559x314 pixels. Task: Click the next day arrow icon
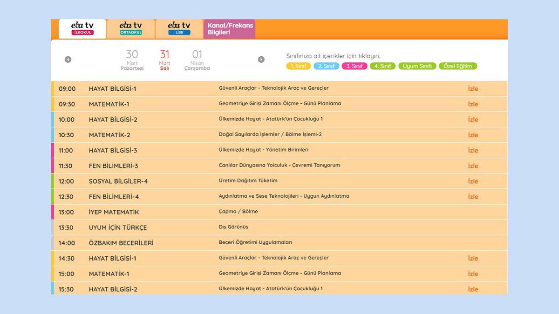[261, 60]
